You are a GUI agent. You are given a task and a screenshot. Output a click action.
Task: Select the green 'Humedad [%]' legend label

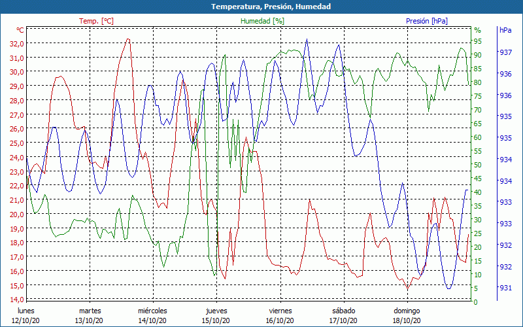pos(263,21)
